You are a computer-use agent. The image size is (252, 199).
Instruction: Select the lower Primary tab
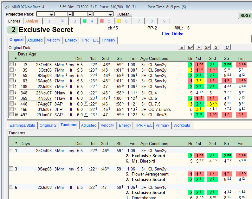pos(162,125)
